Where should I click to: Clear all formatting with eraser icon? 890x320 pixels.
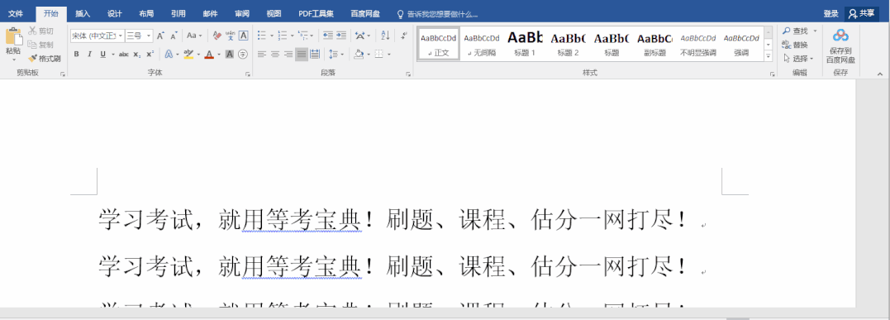click(x=217, y=36)
